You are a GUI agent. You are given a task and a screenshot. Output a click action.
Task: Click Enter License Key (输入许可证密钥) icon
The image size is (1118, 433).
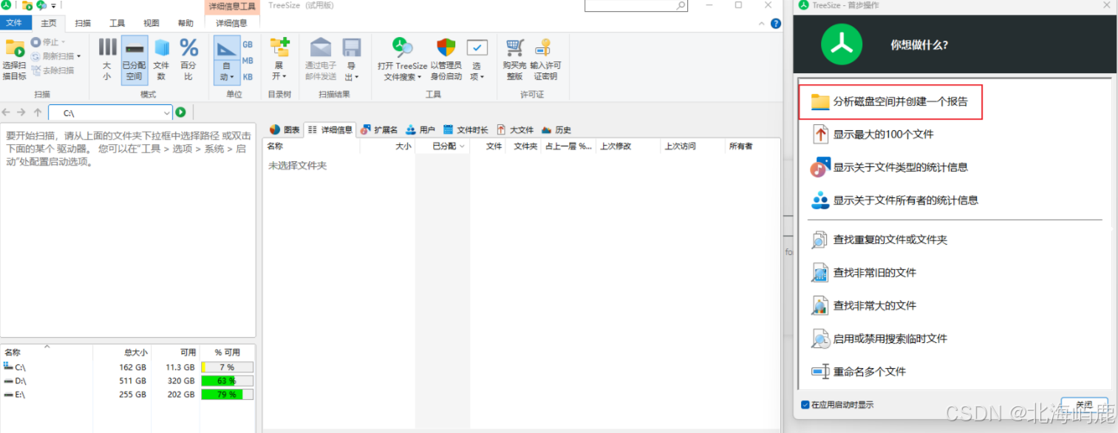click(x=544, y=48)
